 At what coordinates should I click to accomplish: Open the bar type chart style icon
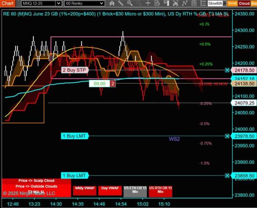click(x=112, y=3)
